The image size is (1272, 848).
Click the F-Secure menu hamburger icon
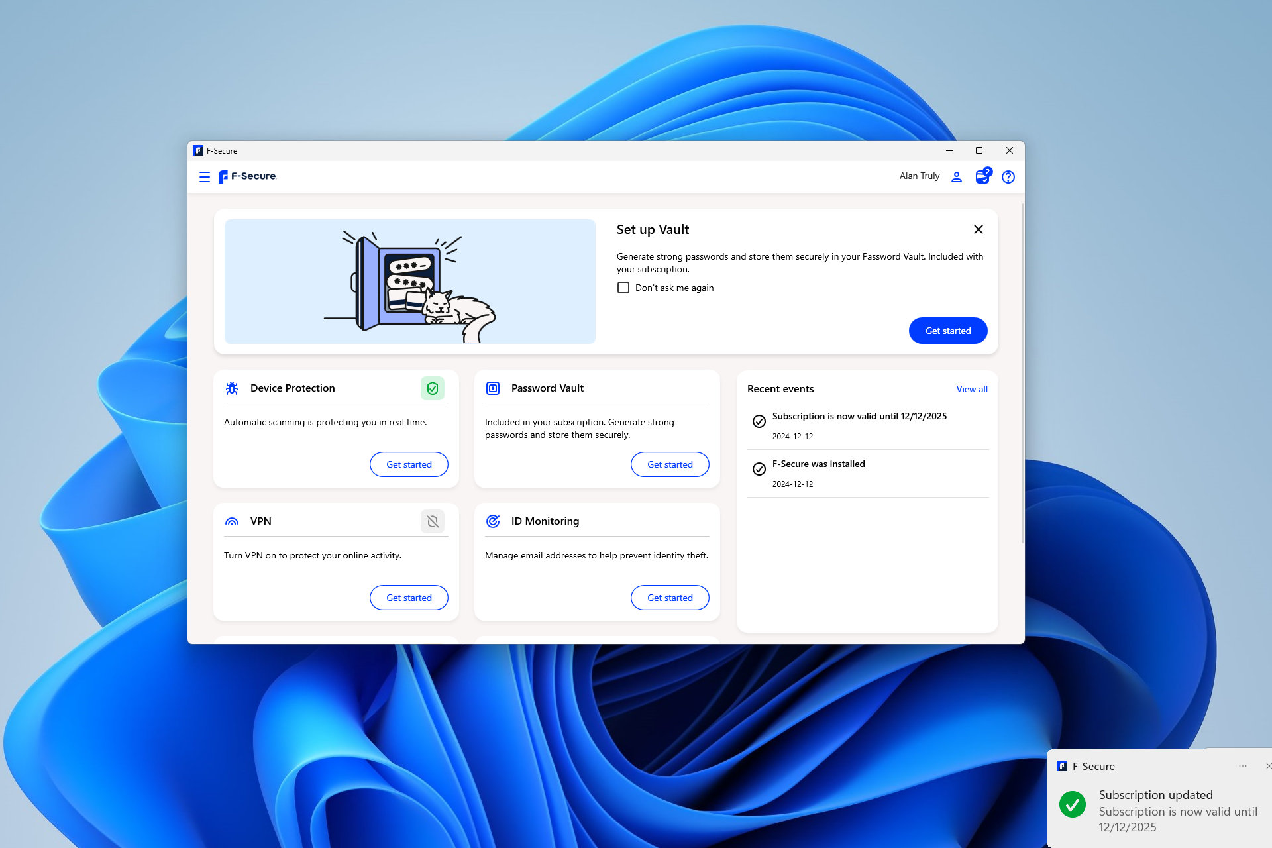[x=205, y=176]
